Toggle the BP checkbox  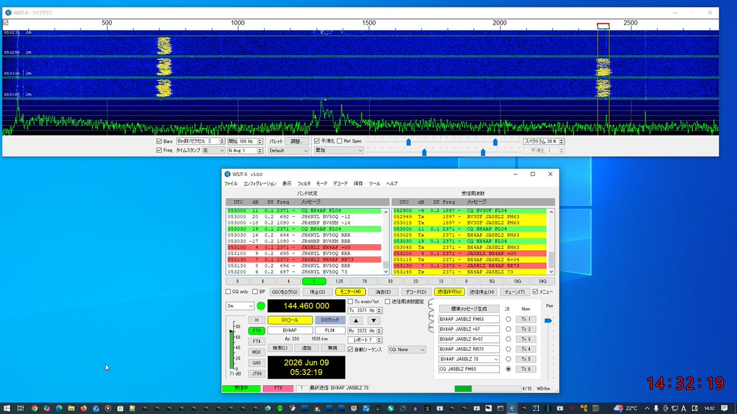(255, 292)
